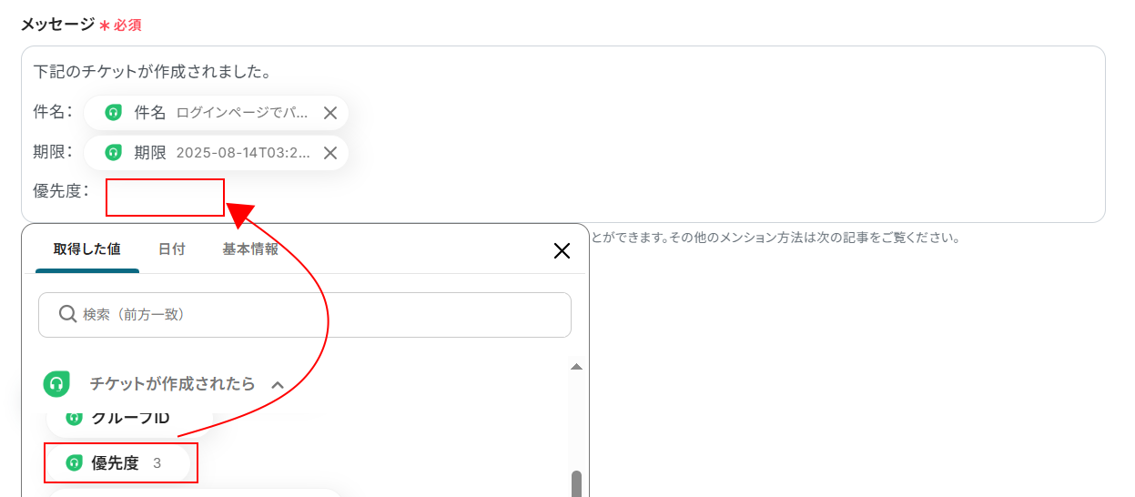Click green icon beside チケットが作成されたら
The height and width of the screenshot is (497, 1135).
tap(56, 384)
